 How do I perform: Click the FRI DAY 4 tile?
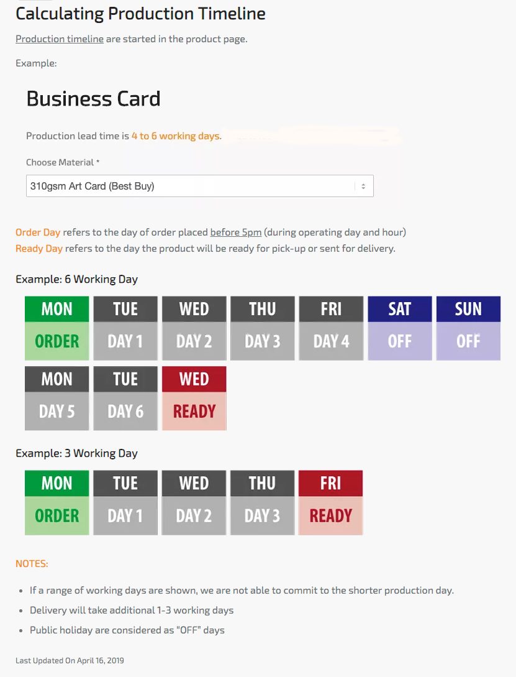click(x=331, y=328)
